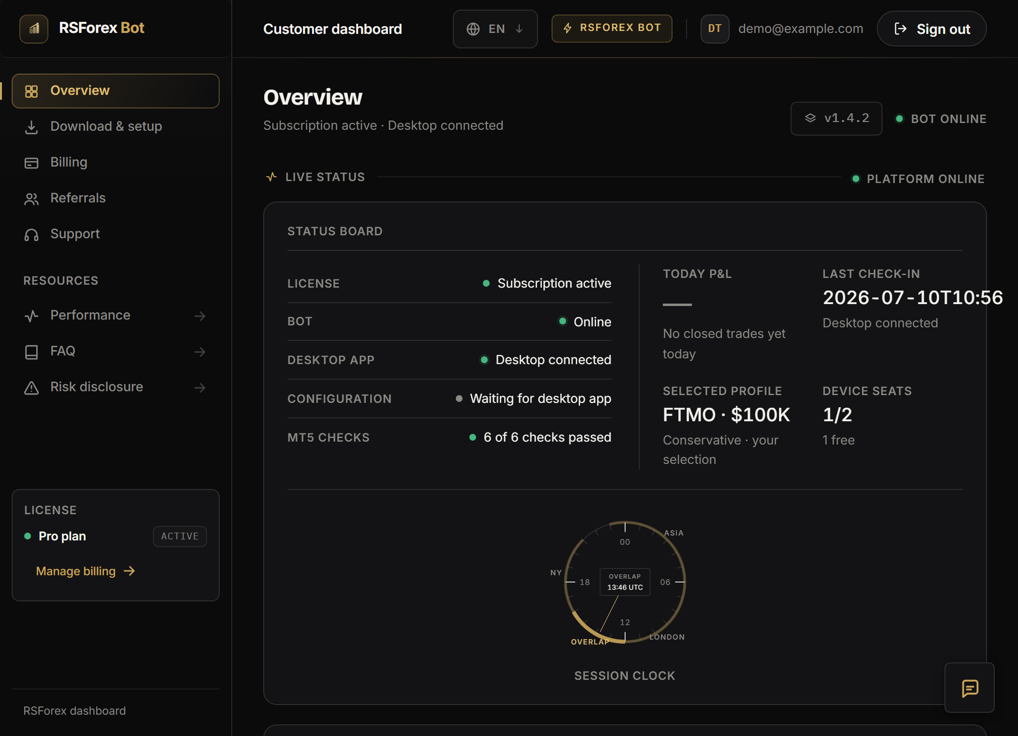The image size is (1018, 736).
Task: Click the Bot Online status row
Action: tap(449, 322)
